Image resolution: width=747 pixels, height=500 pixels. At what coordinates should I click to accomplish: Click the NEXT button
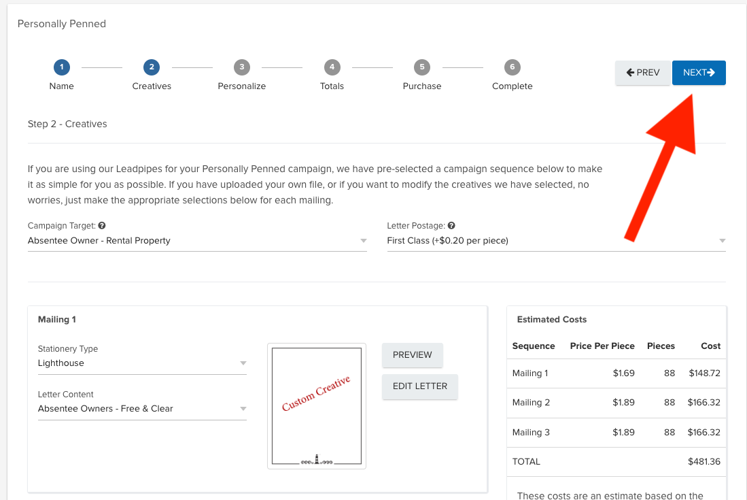(699, 73)
